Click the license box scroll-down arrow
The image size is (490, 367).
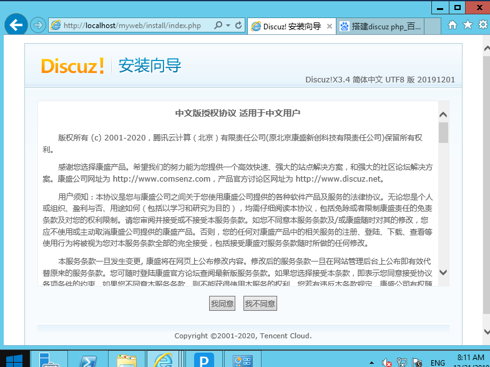443,272
